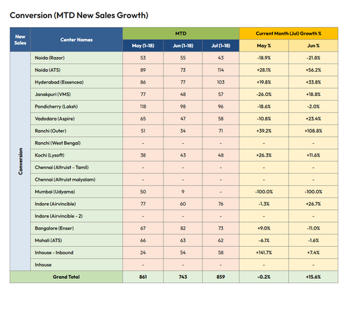Select the 'Vadodara (Aspire)' center name

point(55,119)
